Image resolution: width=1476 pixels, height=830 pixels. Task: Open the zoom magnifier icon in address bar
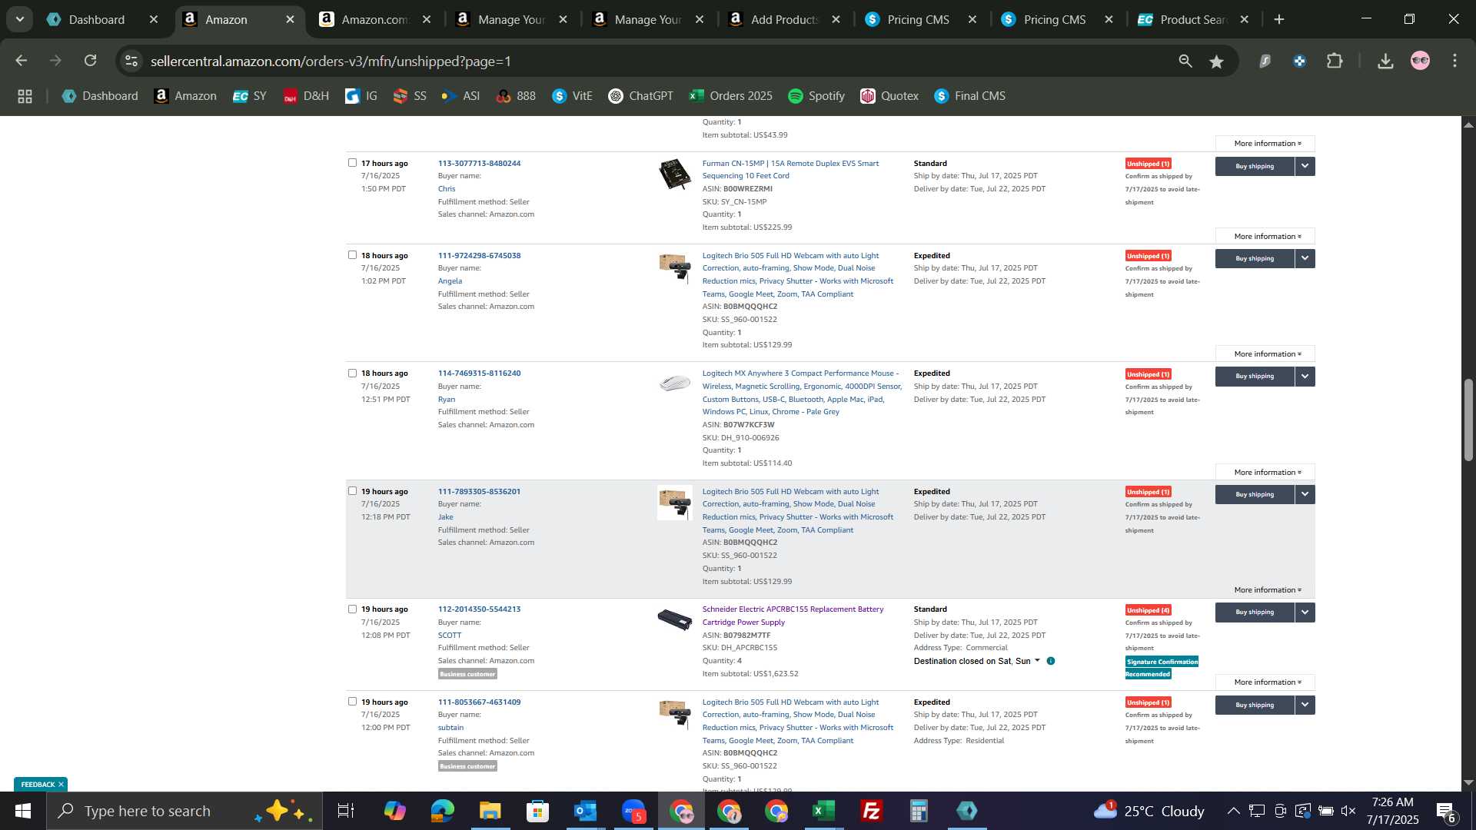coord(1185,61)
